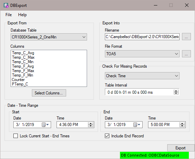Select Counter column entry
195x159 pixels.
(18, 80)
